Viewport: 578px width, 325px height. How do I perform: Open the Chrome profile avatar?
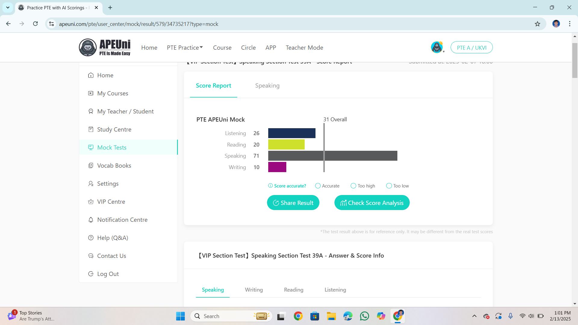(556, 24)
